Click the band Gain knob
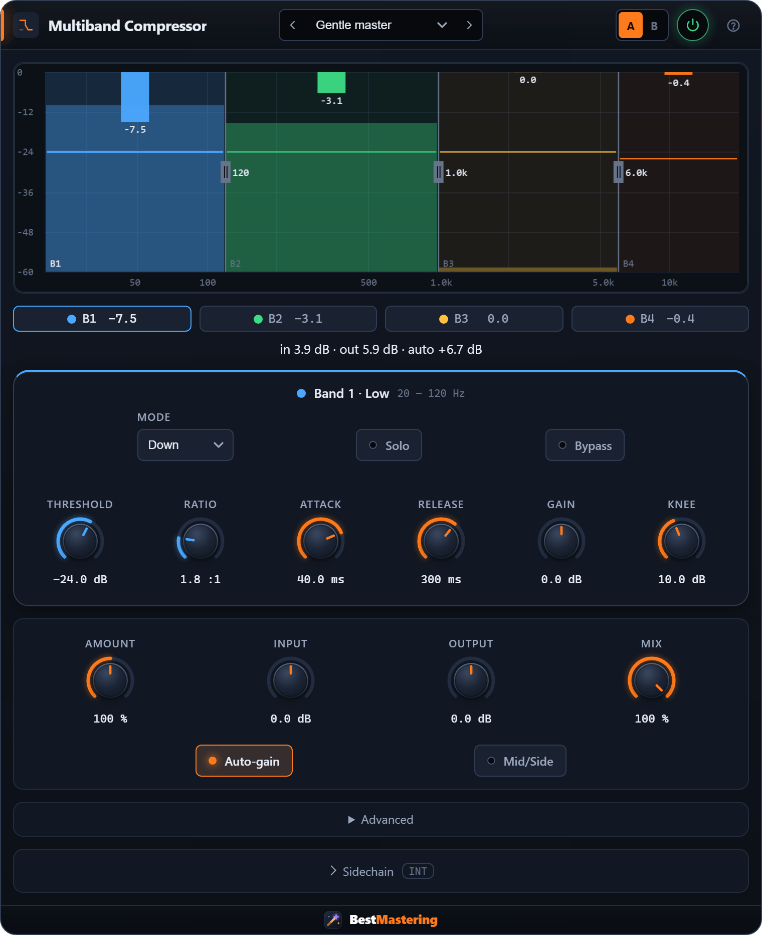This screenshot has height=935, width=762. click(561, 541)
